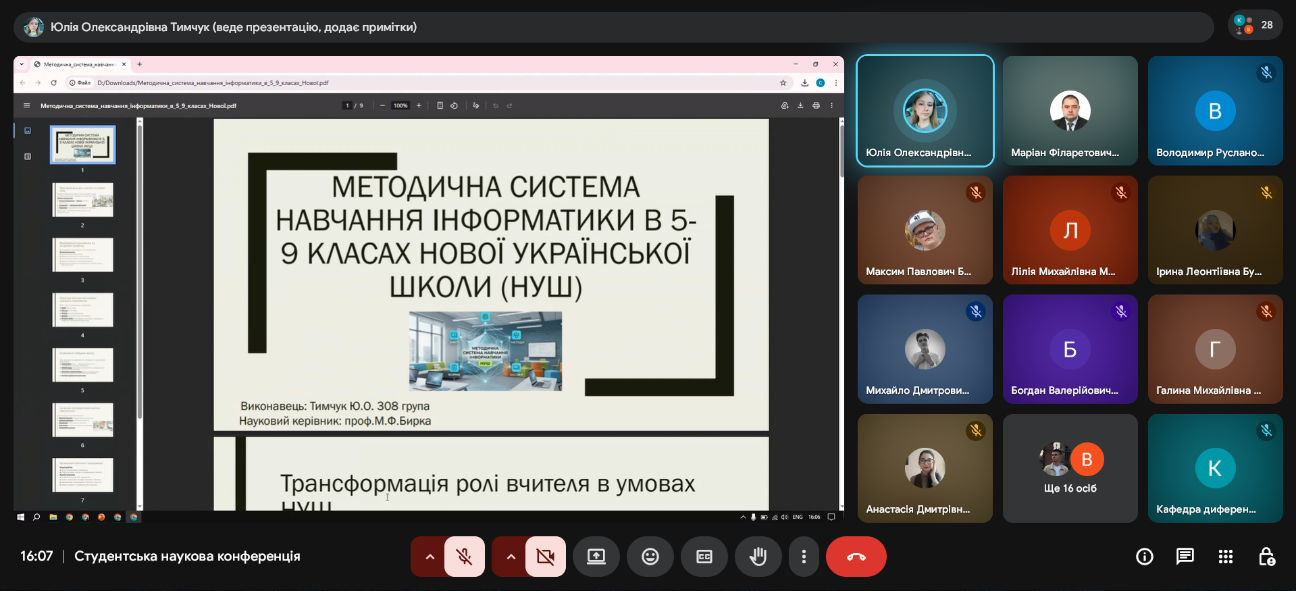Open tab search chevron in shared browser

coord(22,64)
